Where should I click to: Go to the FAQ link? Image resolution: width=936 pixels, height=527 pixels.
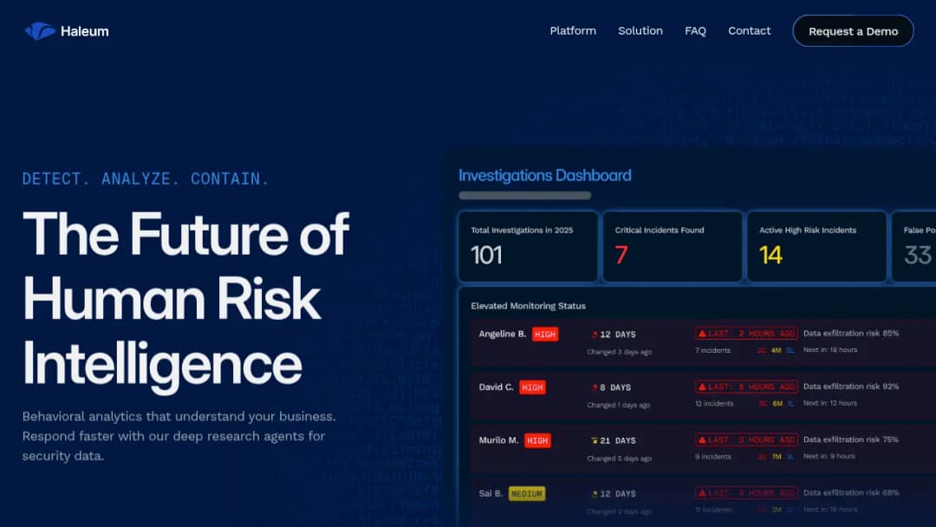pyautogui.click(x=695, y=31)
